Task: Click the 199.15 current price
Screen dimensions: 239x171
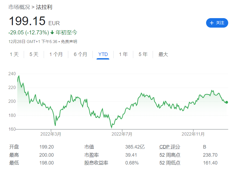Action: tap(27, 21)
